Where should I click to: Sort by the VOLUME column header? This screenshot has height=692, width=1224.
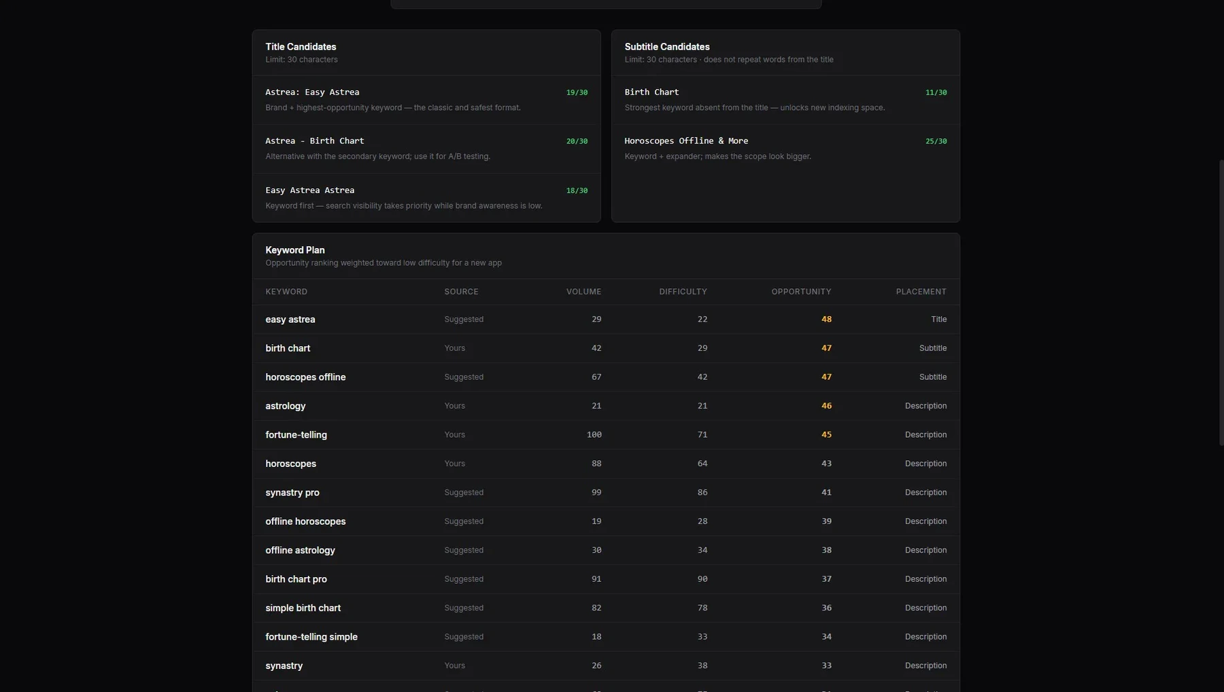pos(583,292)
